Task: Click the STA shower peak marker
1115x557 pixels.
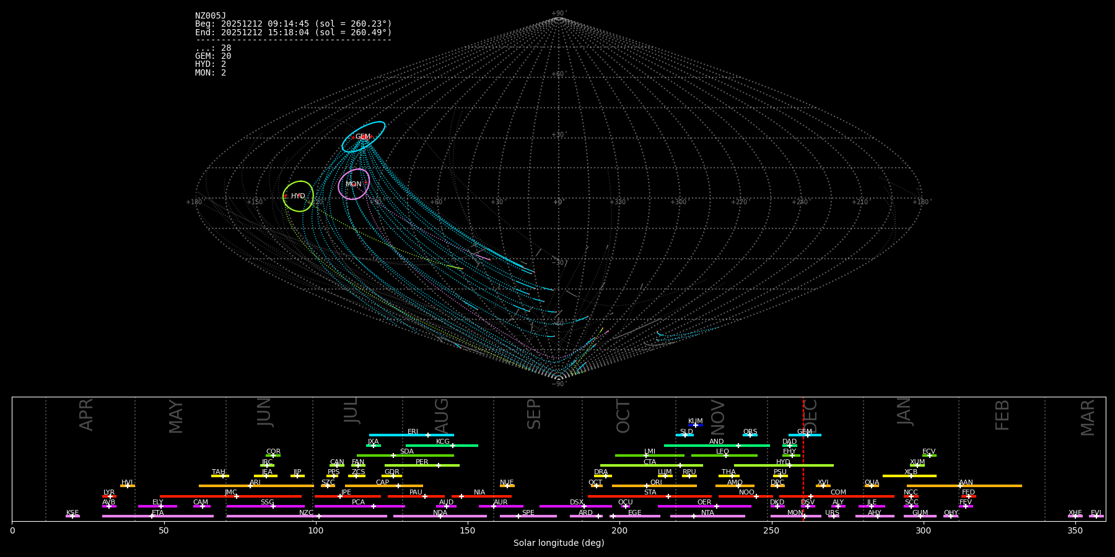Action: [668, 496]
